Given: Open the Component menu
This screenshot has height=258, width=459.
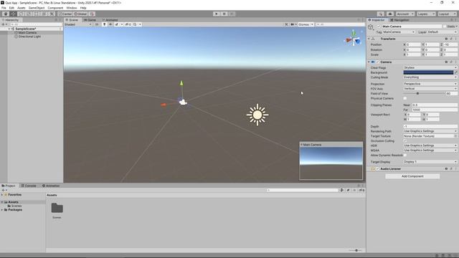Looking at the screenshot, I should point(55,8).
